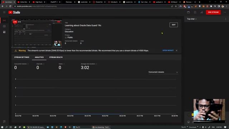Open the Chrome tab search chevron

click(x=210, y=2)
